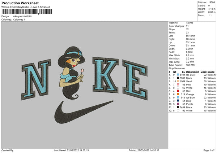Image resolution: width=217 pixels, height=153 pixels.
Task: Click the St. column header
Action: pyautogui.click(x=183, y=72)
